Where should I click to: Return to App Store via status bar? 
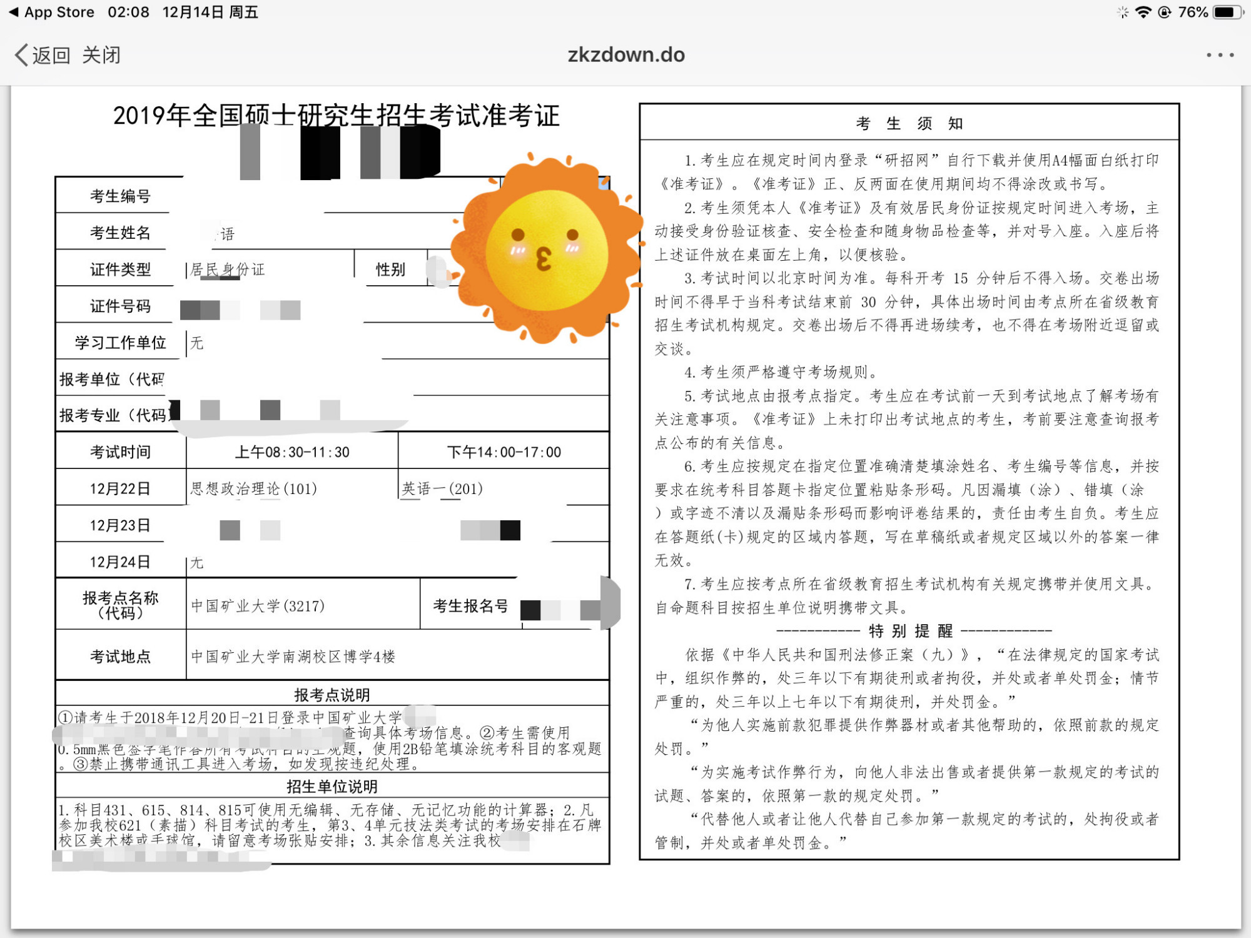(51, 12)
